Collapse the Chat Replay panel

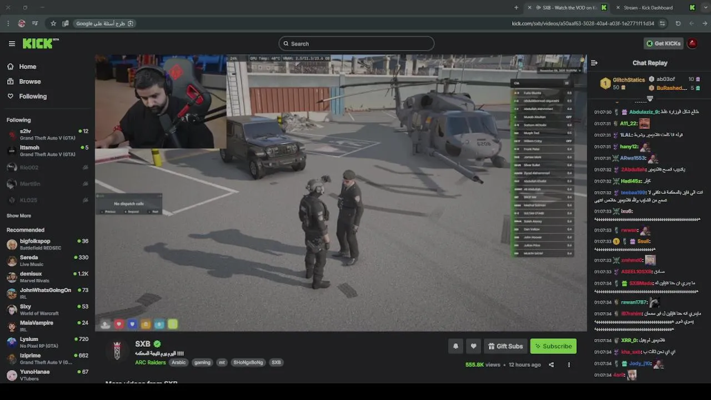click(594, 63)
